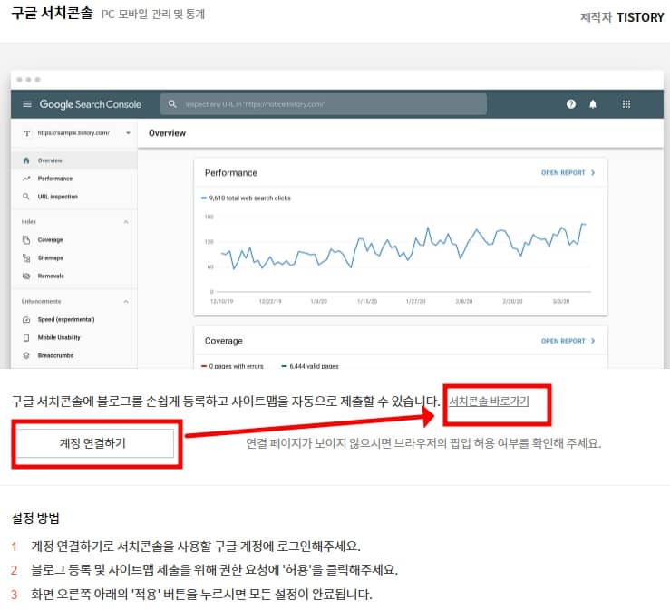Click the Breadcrumbs layers icon
This screenshot has width=670, height=610.
pyautogui.click(x=26, y=355)
